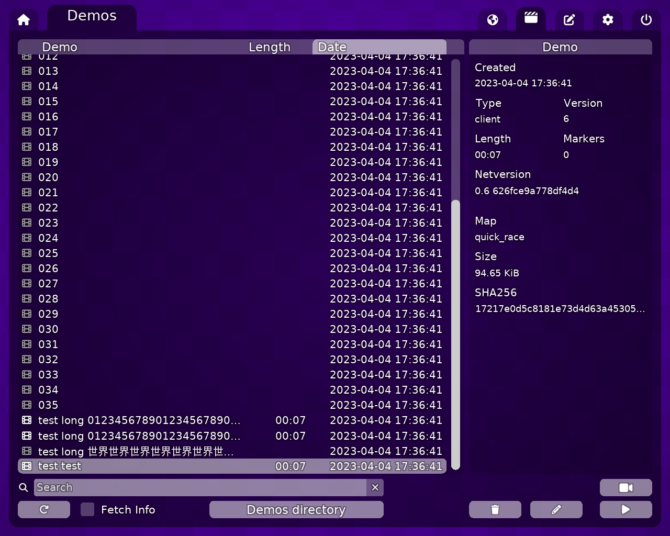Play the selected demo
Screen dimensions: 670x536
(626, 509)
